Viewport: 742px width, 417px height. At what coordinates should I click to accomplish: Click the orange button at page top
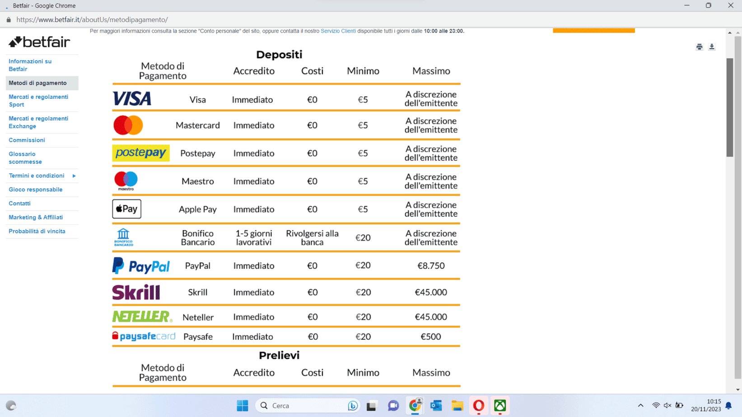pos(594,30)
